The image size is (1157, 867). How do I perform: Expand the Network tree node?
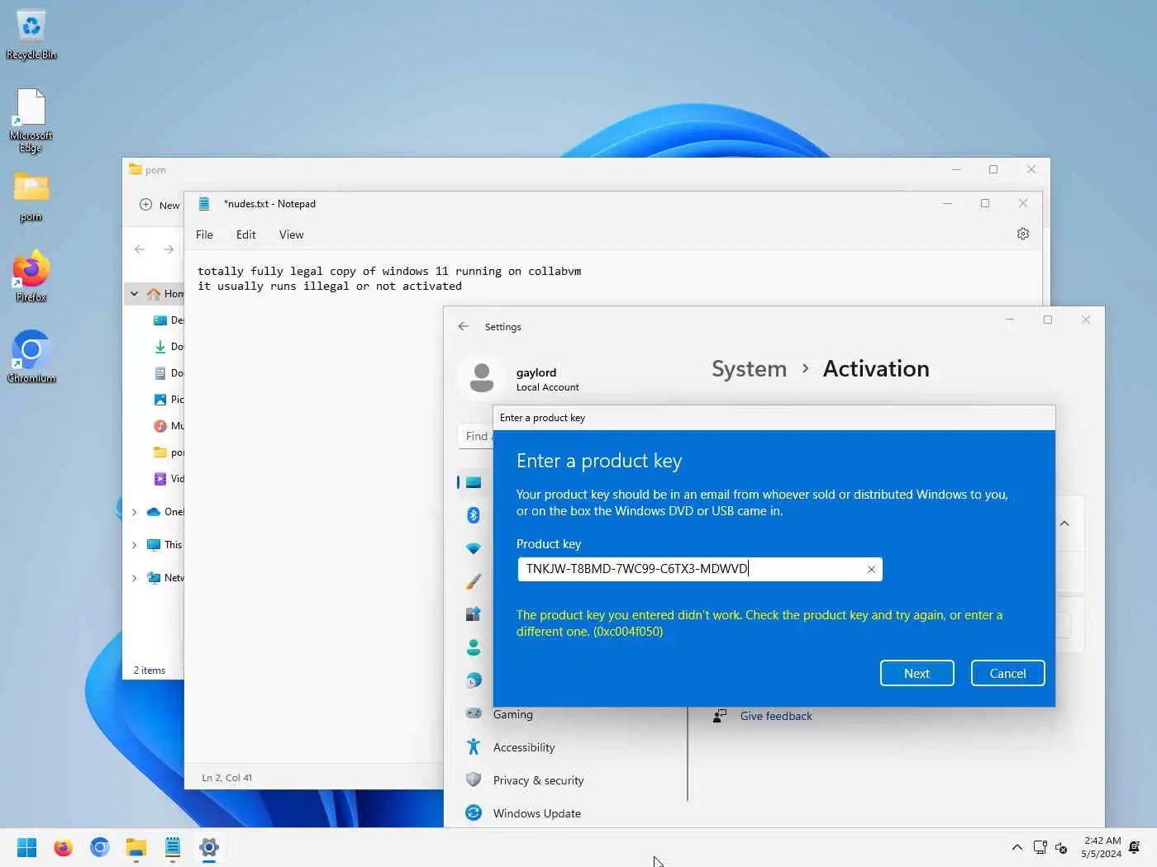(134, 578)
